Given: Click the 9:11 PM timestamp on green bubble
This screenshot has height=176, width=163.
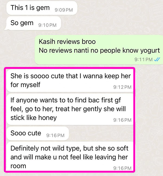Looking at the screenshot, I should (143, 60).
